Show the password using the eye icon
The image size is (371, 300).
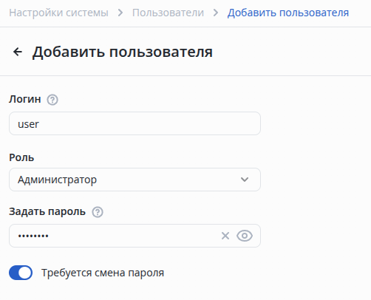coord(245,236)
